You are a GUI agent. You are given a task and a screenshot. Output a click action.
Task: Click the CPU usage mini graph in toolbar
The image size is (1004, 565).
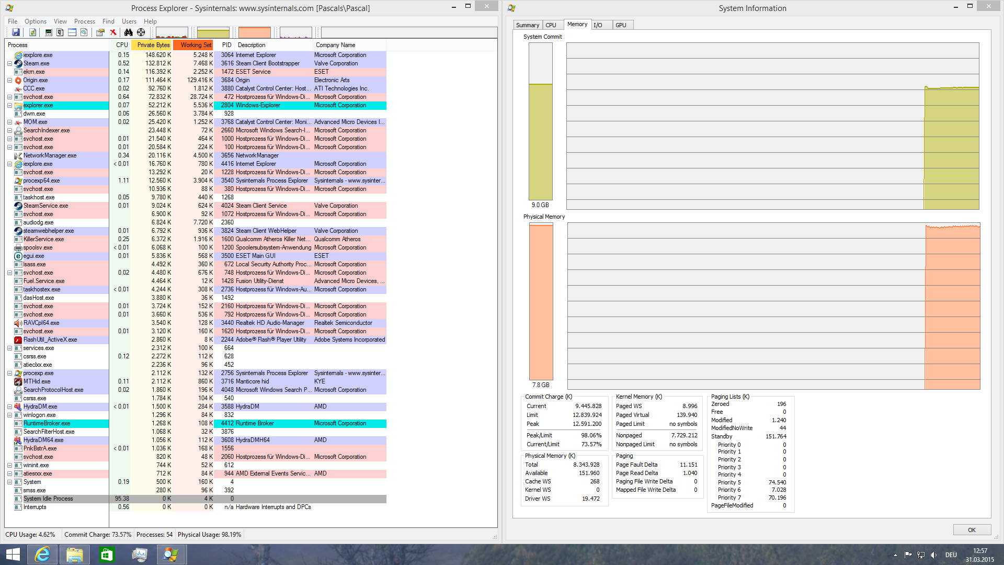click(172, 32)
